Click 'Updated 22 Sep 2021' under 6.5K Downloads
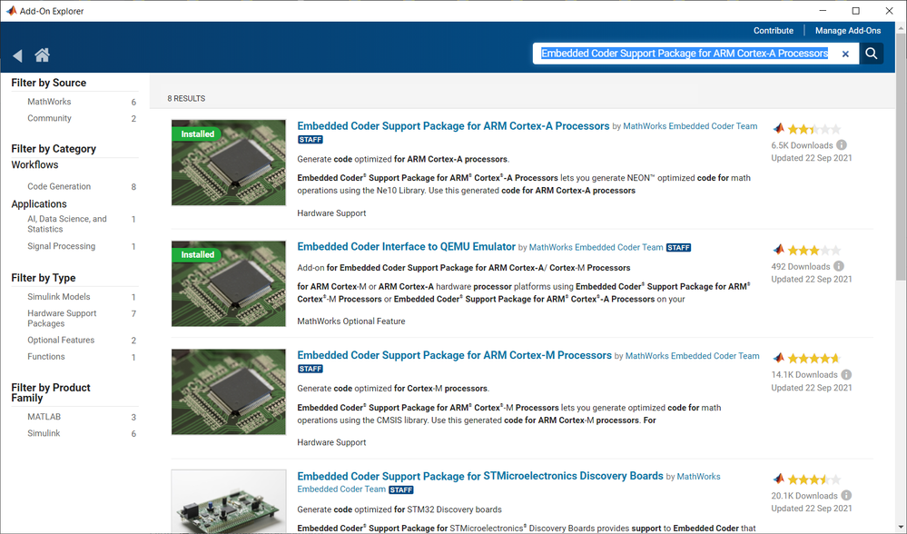 811,158
